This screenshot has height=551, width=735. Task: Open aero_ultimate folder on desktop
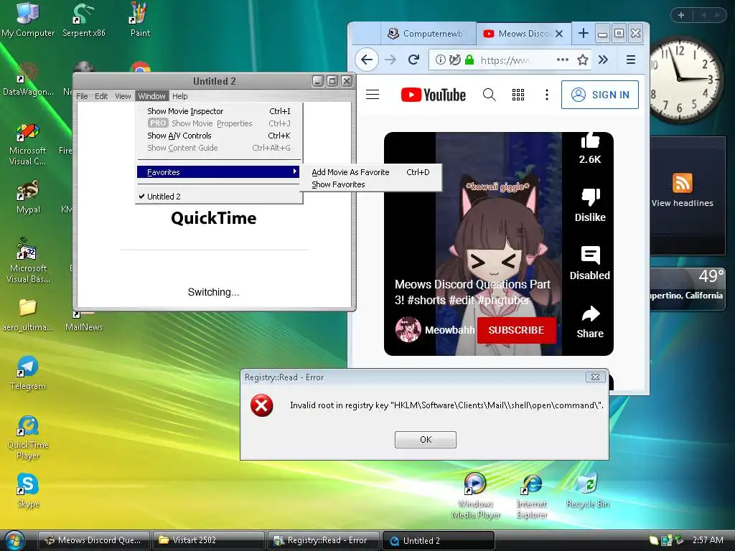point(28,315)
